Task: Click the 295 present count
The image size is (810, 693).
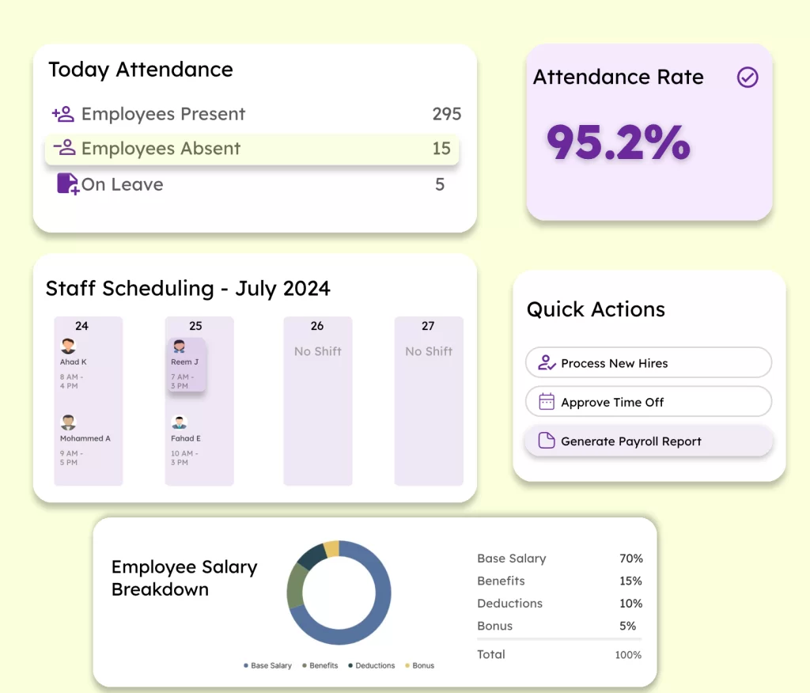Action: coord(447,114)
